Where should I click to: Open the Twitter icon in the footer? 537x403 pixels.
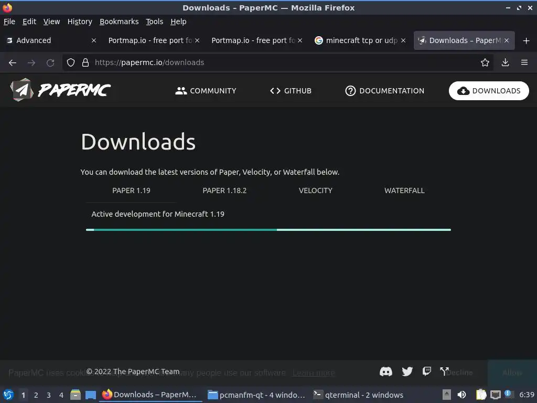[407, 372]
